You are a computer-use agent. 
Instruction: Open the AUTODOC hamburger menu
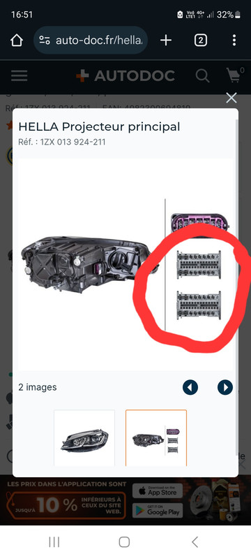[20, 75]
